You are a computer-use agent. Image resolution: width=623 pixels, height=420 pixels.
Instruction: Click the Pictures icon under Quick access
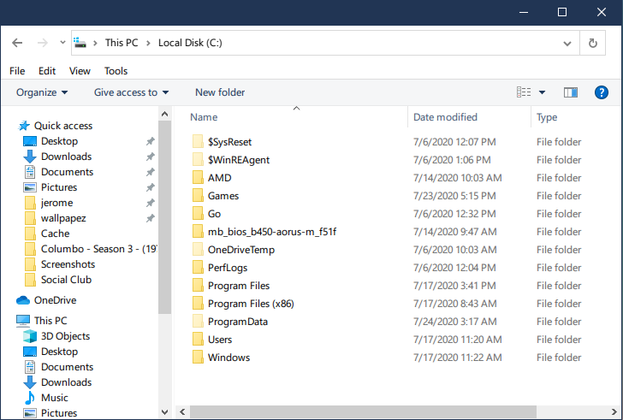pyautogui.click(x=30, y=187)
